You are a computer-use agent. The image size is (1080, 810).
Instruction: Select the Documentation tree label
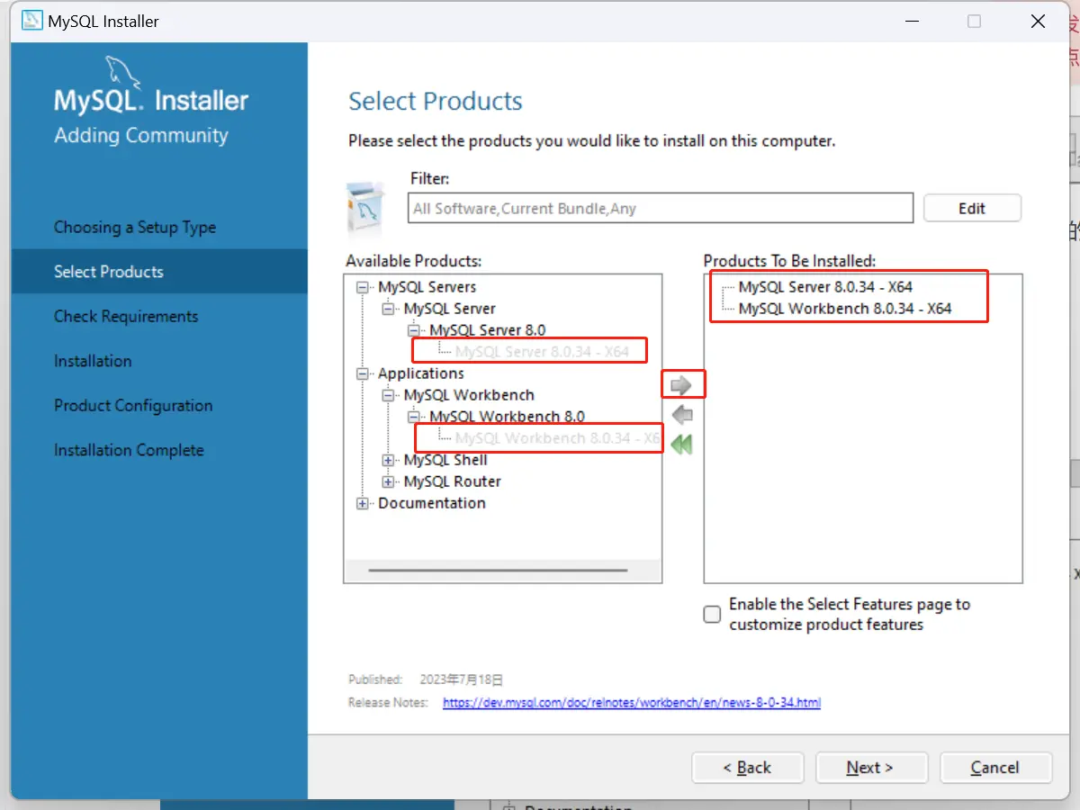pyautogui.click(x=432, y=503)
